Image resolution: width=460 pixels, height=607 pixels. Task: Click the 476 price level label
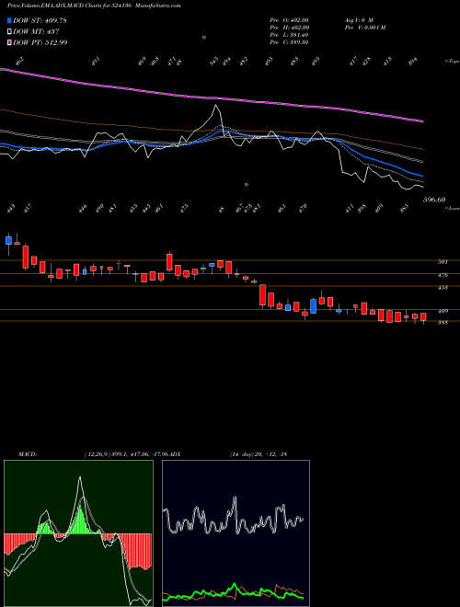(x=443, y=275)
